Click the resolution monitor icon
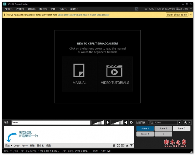Image resolution: width=195 pixels, height=155 pixels. tap(146, 9)
